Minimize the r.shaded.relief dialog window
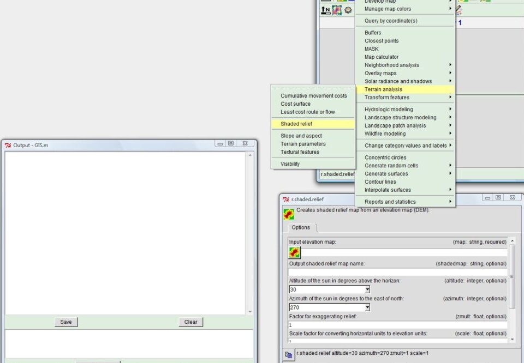The image size is (524, 363). coord(486,198)
